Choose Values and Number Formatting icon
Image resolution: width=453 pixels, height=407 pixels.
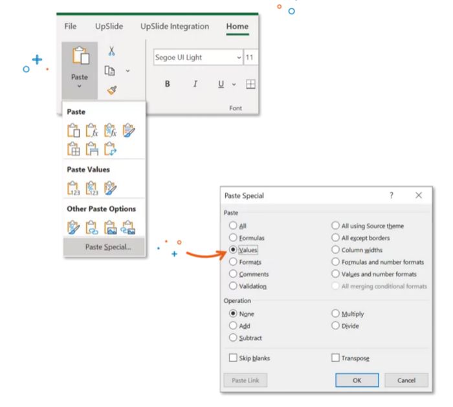(x=92, y=188)
